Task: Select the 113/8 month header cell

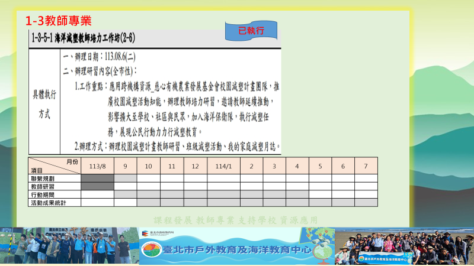Action: 97,166
